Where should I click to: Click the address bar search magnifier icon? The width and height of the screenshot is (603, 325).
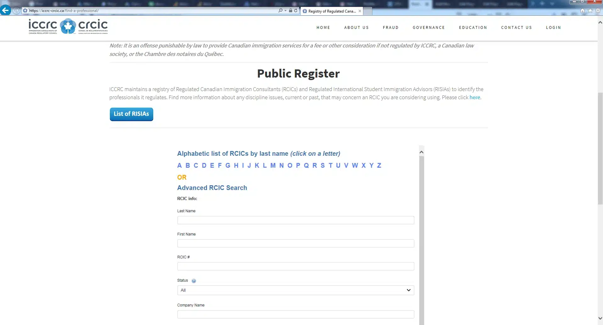pyautogui.click(x=280, y=11)
